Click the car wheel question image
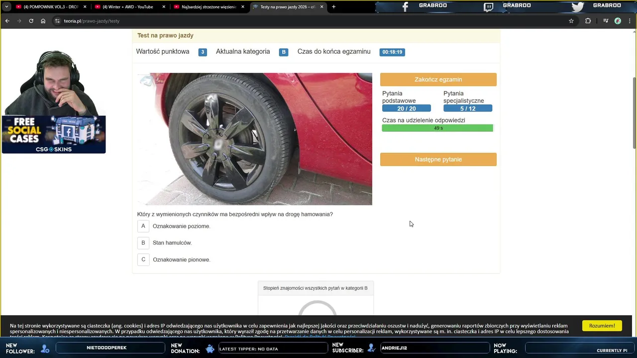Viewport: 637px width, 358px height. (255, 139)
